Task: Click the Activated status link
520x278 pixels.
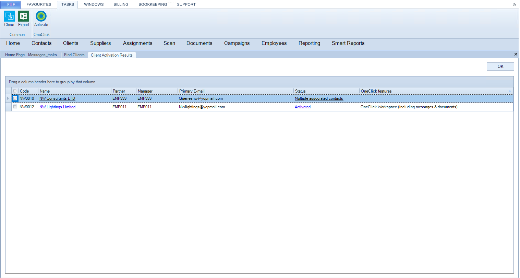Action: (x=303, y=107)
